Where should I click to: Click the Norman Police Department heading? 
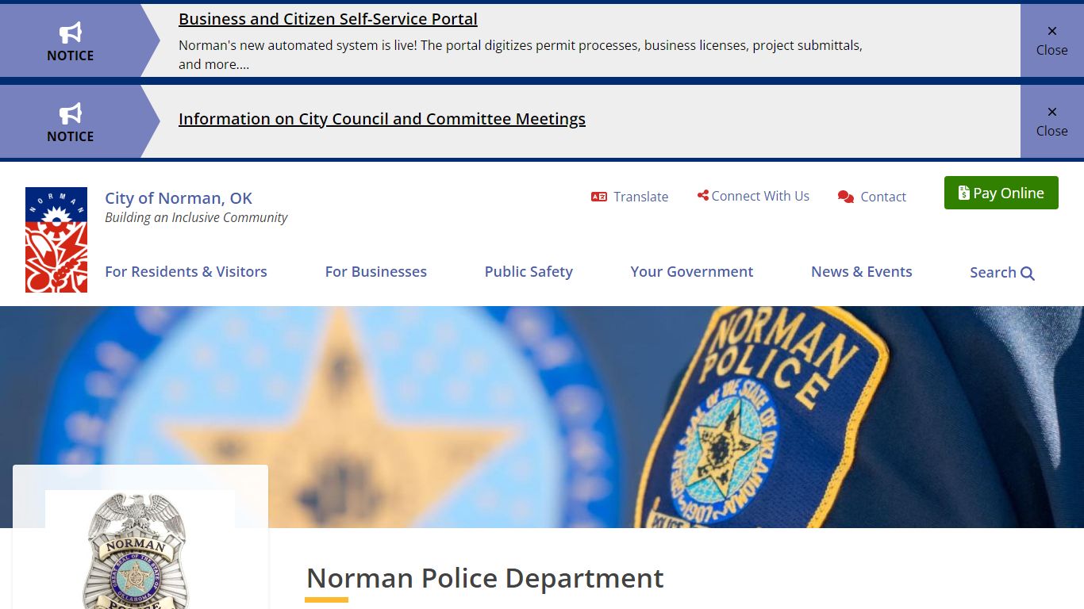pyautogui.click(x=485, y=578)
